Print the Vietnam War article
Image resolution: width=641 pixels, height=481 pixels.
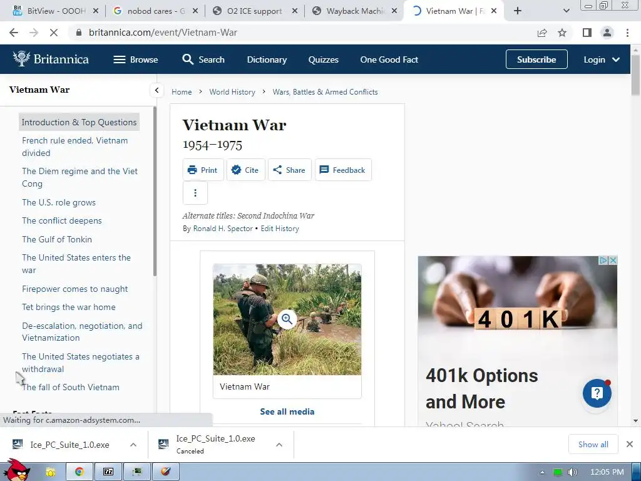point(203,170)
